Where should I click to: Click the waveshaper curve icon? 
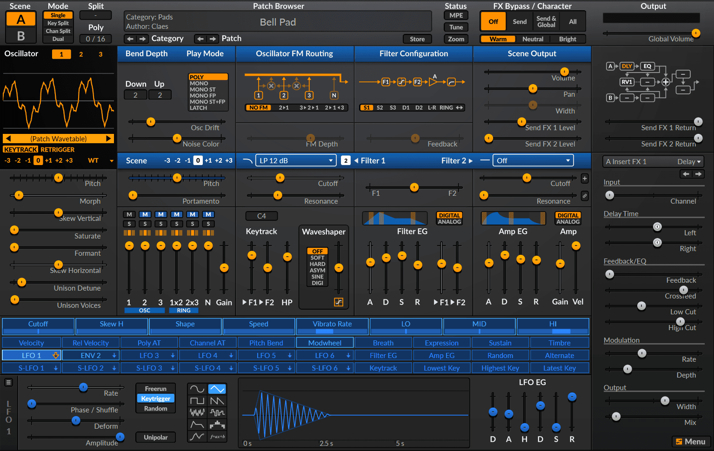[339, 302]
